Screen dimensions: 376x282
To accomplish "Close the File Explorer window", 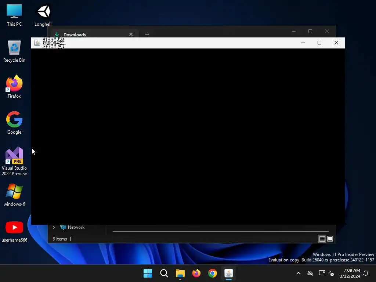I will 327,32.
